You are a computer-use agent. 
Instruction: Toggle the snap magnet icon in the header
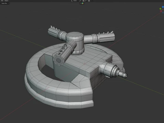point(83,1)
